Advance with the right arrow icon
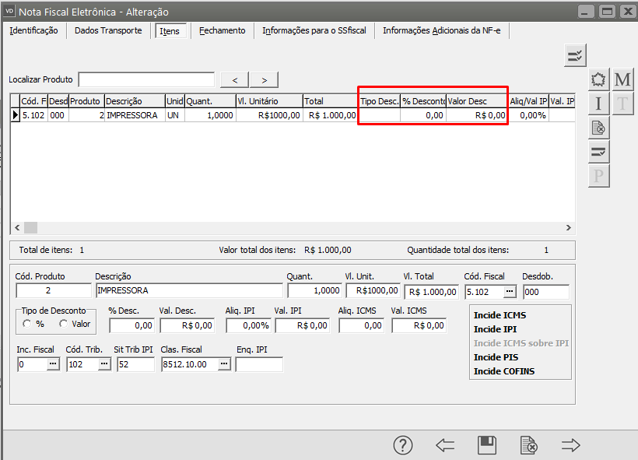Screen dimensions: 638x460 (x=571, y=445)
